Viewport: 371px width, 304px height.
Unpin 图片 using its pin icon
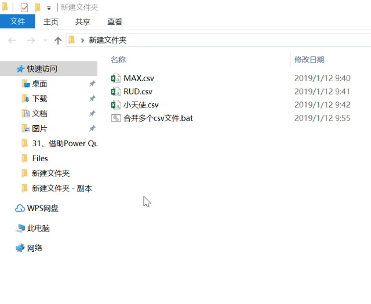pos(92,128)
